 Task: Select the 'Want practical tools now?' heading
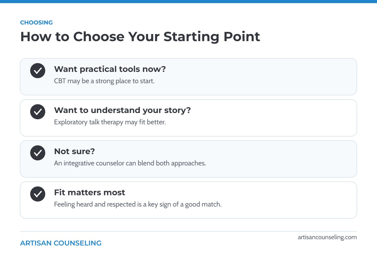coord(110,69)
